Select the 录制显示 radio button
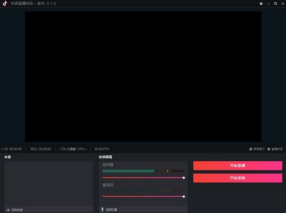 (x=251, y=149)
